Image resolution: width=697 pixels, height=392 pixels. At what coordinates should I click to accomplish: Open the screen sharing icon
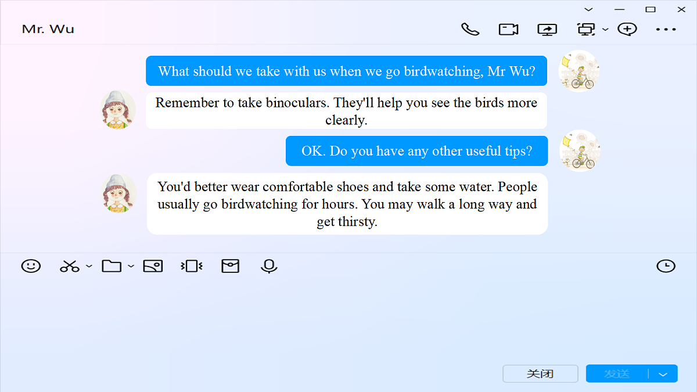click(x=547, y=29)
